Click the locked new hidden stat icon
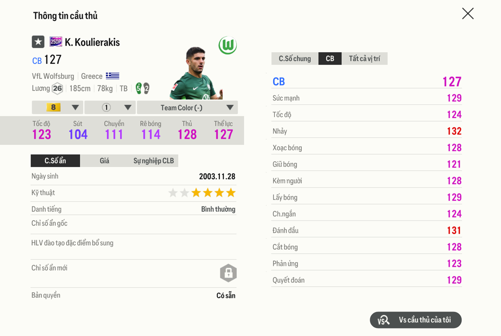This screenshot has width=501, height=336. pyautogui.click(x=228, y=273)
